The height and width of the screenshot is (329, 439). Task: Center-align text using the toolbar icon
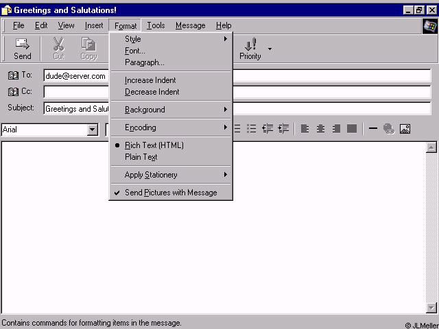(x=320, y=128)
